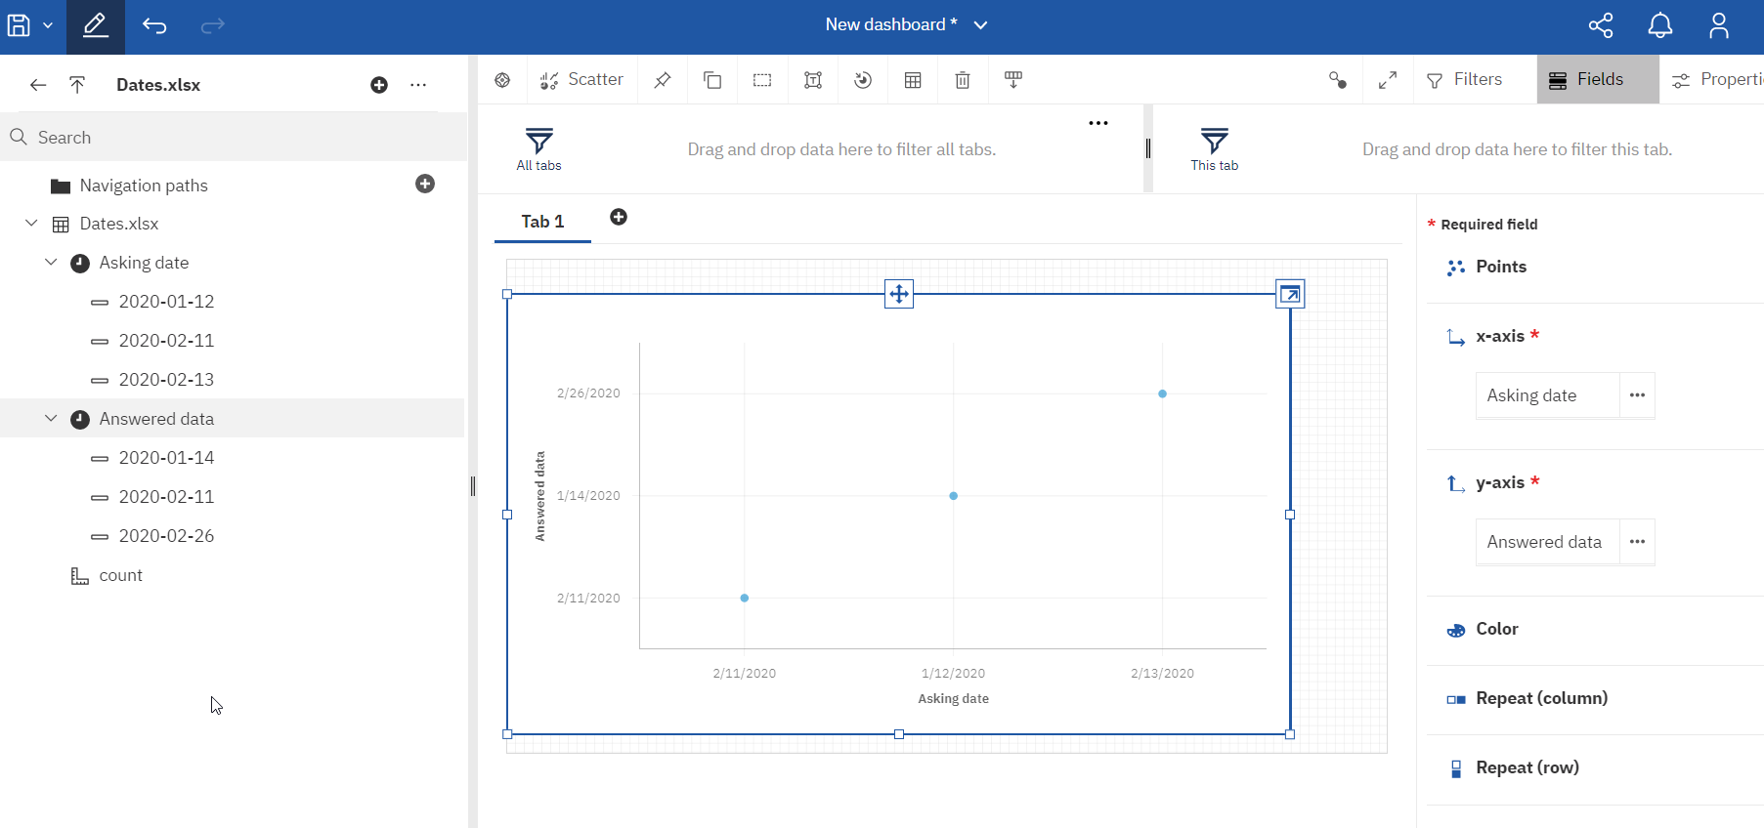Open ellipsis menu for Answered data slot

coord(1637,542)
